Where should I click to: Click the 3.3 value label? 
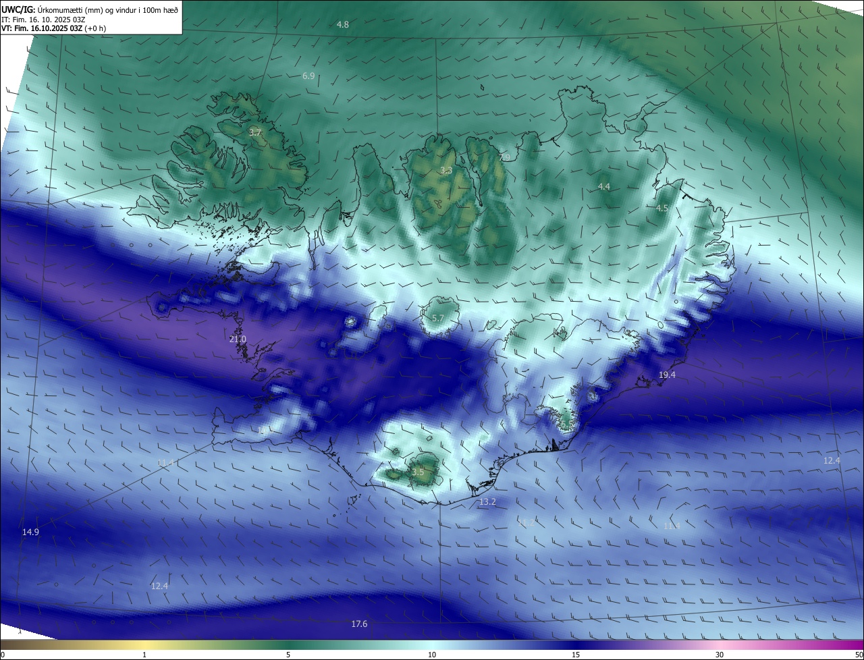pyautogui.click(x=446, y=171)
